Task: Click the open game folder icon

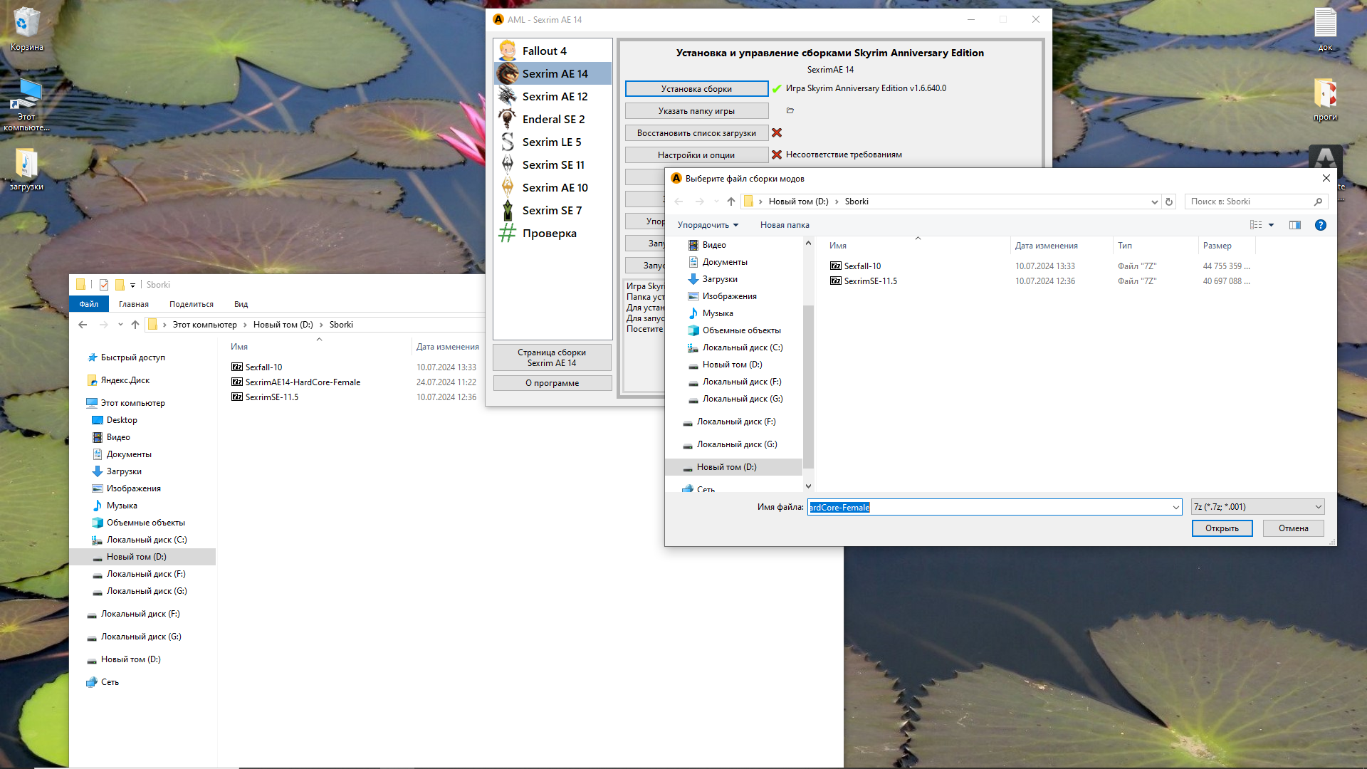Action: click(x=790, y=110)
